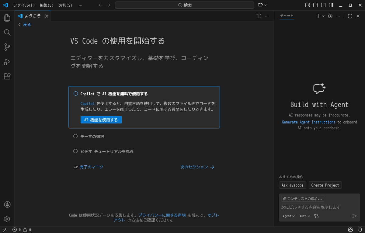
Task: Open the Copilot chat icon in title bar
Action: point(260,5)
